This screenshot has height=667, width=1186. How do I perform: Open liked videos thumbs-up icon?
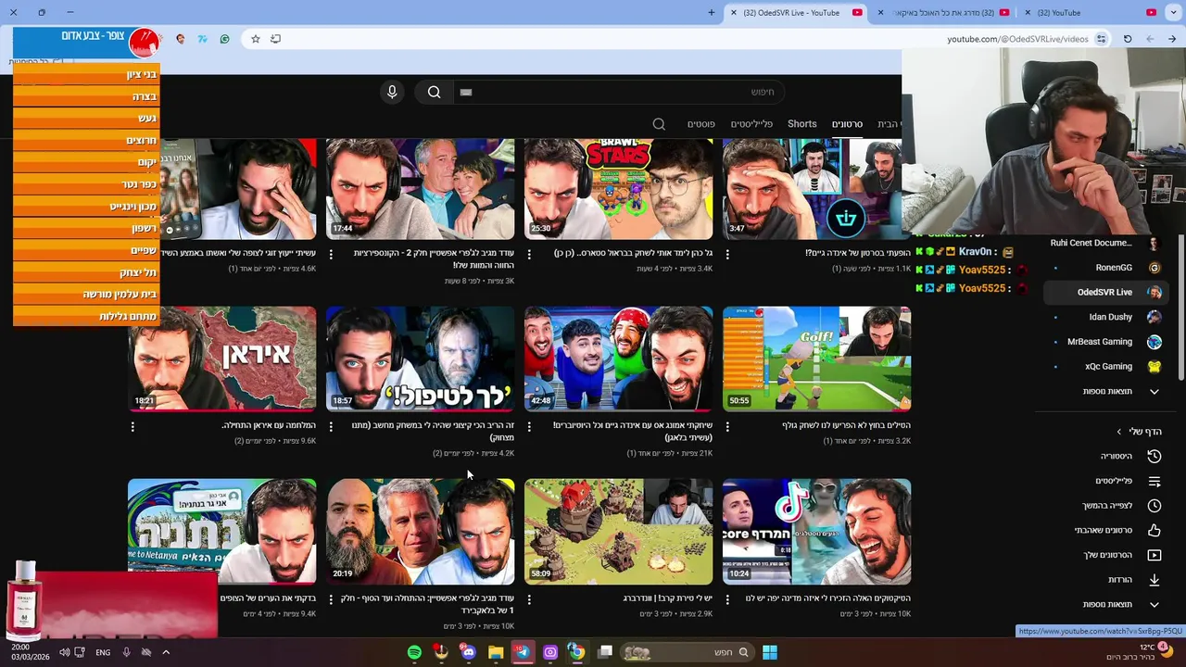click(1154, 530)
